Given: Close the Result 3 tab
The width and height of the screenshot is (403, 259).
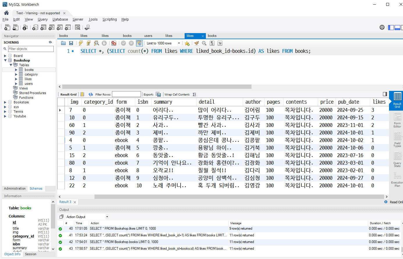Looking at the screenshot, I should [x=75, y=202].
